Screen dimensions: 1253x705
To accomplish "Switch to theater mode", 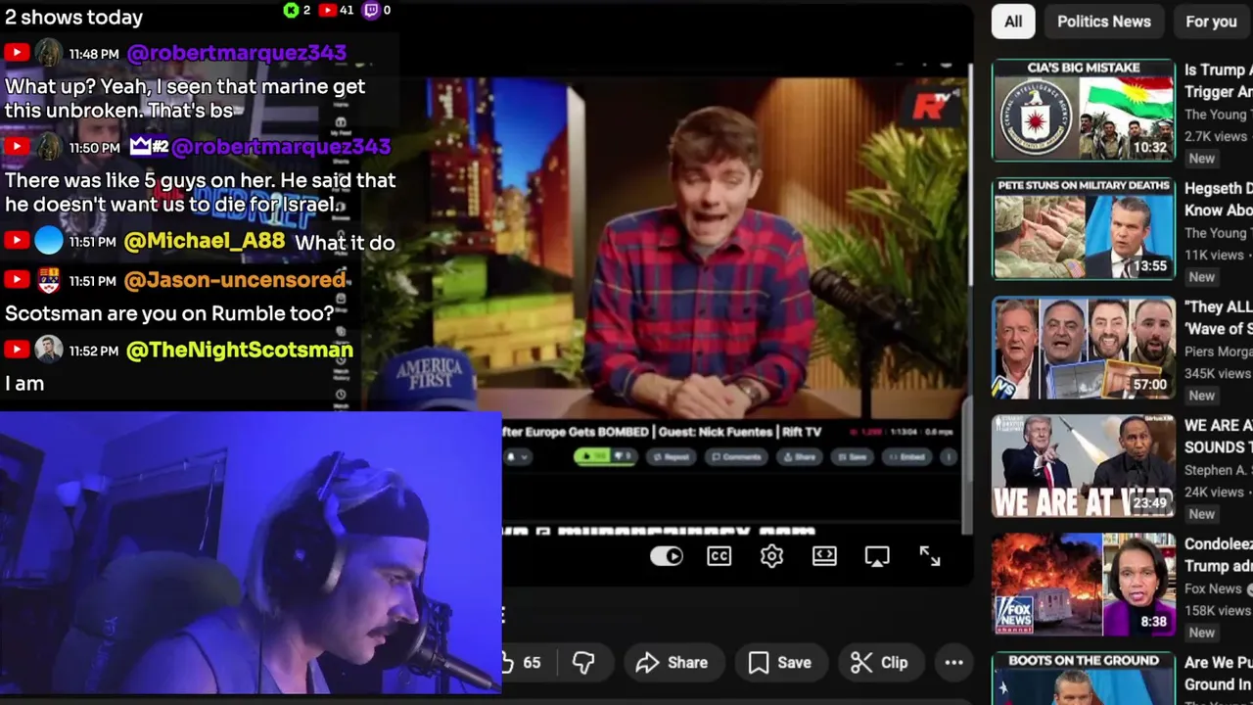I will click(824, 556).
